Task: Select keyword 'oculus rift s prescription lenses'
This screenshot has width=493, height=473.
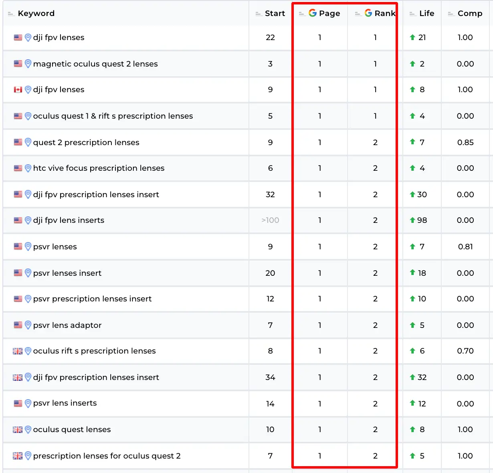Action: point(94,351)
